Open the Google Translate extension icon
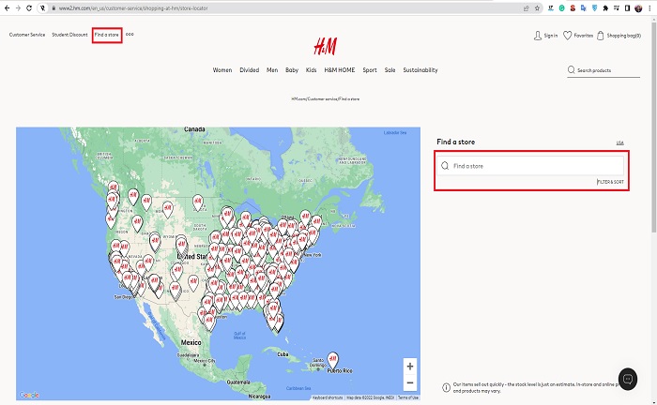Viewport: 657px width, 405px height. point(583,7)
